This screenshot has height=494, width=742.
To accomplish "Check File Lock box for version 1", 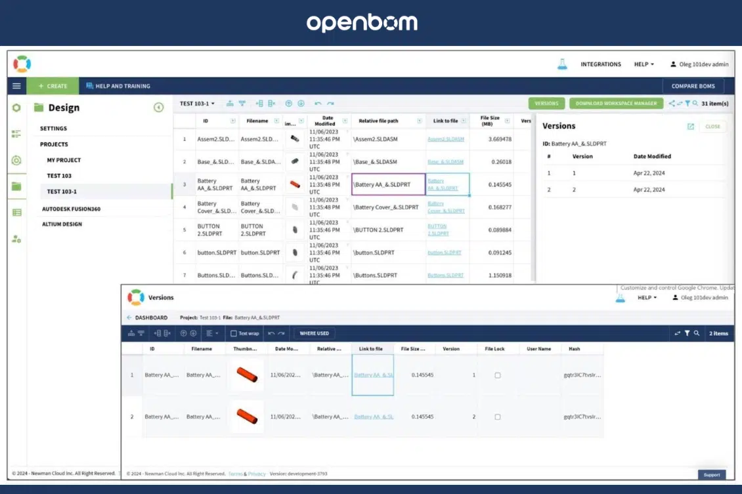I will (497, 375).
